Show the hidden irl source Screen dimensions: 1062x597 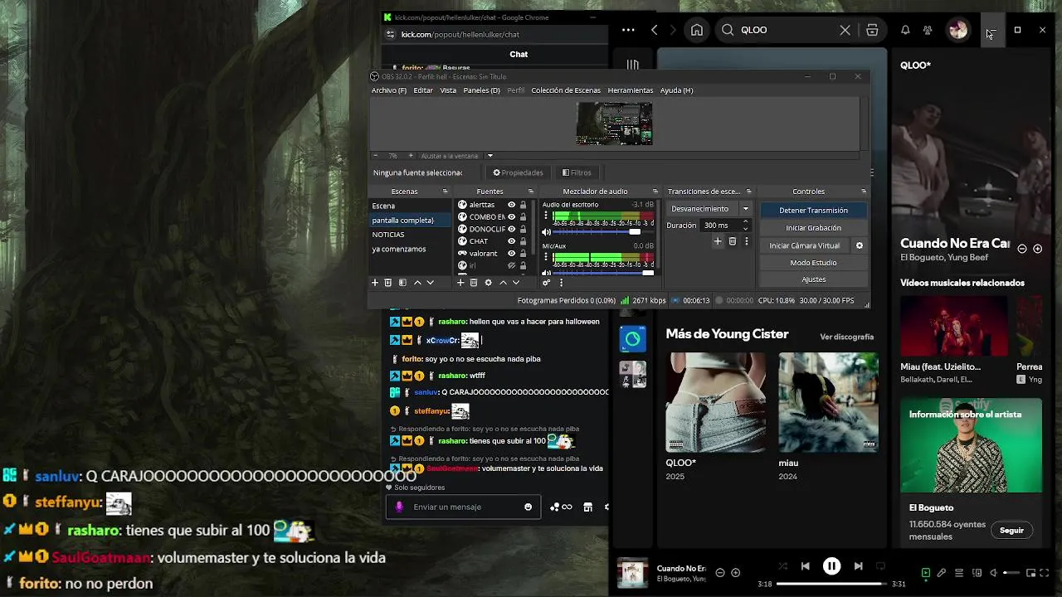511,265
